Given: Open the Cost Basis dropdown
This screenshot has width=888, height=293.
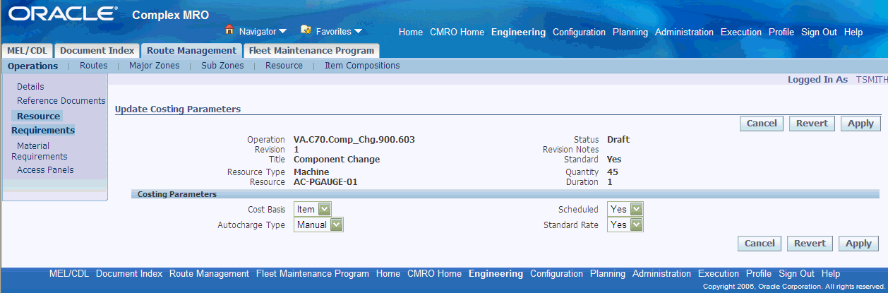Looking at the screenshot, I should 312,209.
